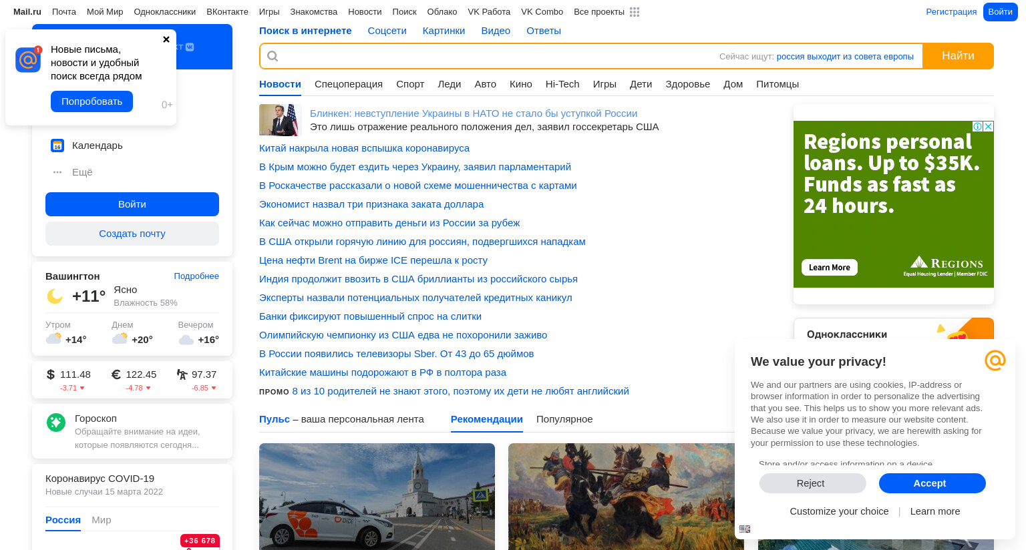Open 'Банки фиксируют повышенный спрос на слитки'
The image size is (1026, 550).
click(x=370, y=316)
